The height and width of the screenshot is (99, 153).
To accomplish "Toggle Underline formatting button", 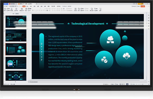I will click(36, 11).
